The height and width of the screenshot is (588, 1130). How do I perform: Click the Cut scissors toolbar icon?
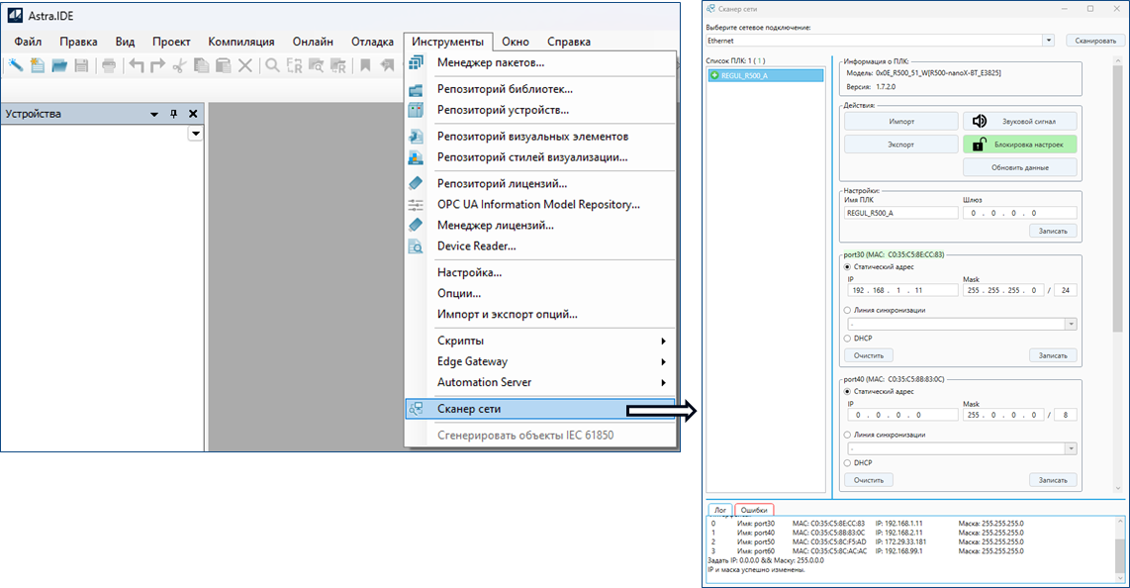click(179, 65)
